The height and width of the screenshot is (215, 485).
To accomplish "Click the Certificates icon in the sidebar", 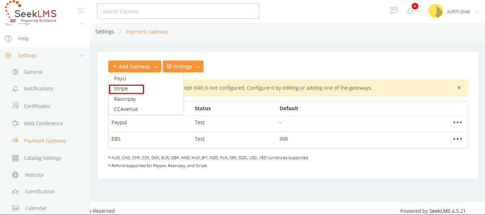I will pyautogui.click(x=15, y=106).
